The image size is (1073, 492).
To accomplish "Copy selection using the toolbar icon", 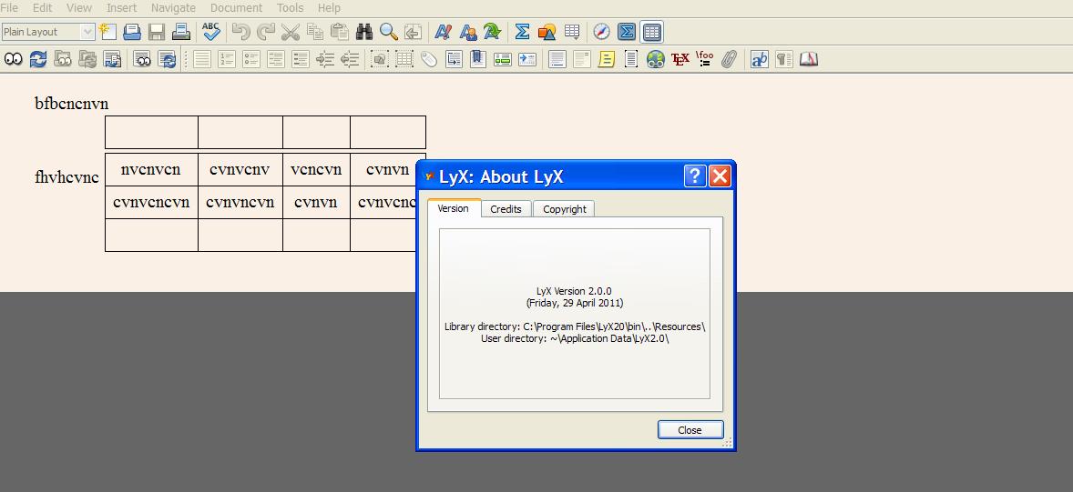I will click(315, 32).
